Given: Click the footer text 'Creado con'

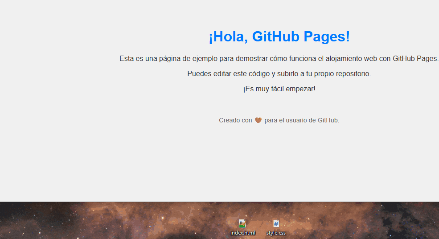Looking at the screenshot, I should pyautogui.click(x=235, y=120).
